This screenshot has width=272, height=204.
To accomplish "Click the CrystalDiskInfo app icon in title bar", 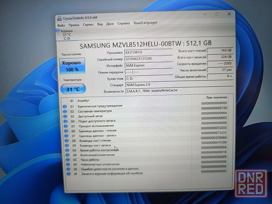I will point(60,19).
